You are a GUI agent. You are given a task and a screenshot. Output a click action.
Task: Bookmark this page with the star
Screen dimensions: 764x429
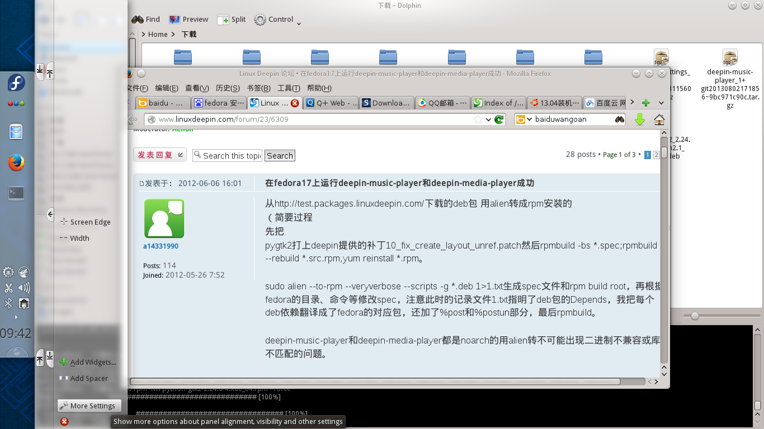(x=478, y=119)
